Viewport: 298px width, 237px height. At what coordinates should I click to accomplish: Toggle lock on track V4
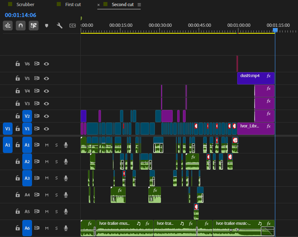[x=17, y=91]
